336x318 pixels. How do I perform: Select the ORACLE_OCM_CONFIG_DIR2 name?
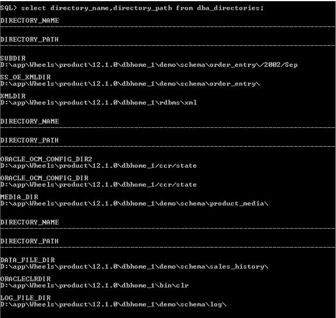(46, 159)
